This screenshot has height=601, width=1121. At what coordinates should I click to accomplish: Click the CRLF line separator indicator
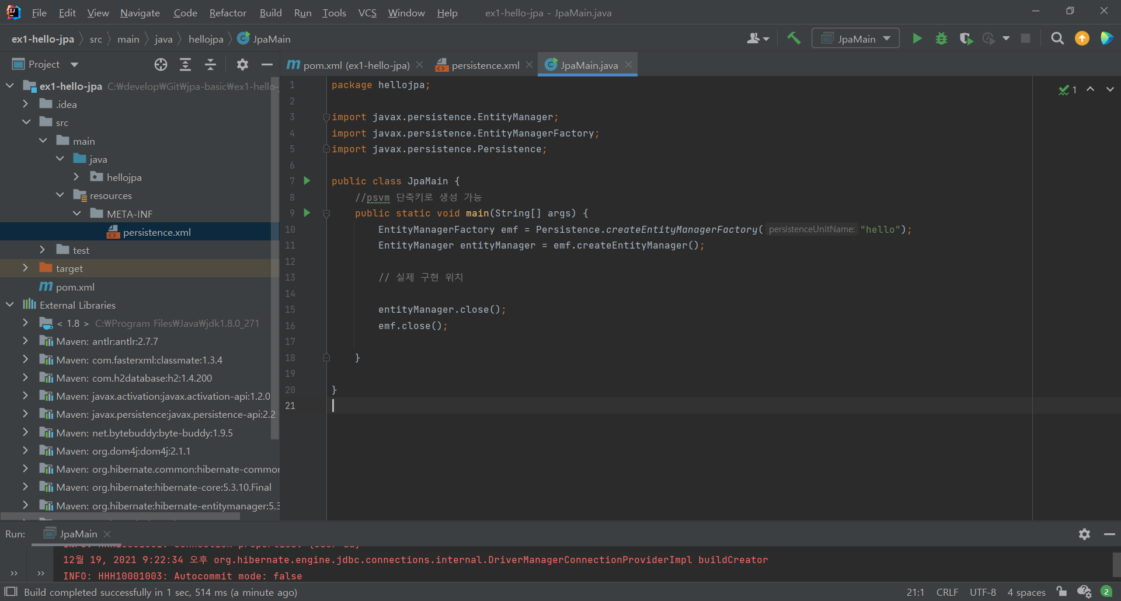tap(947, 592)
